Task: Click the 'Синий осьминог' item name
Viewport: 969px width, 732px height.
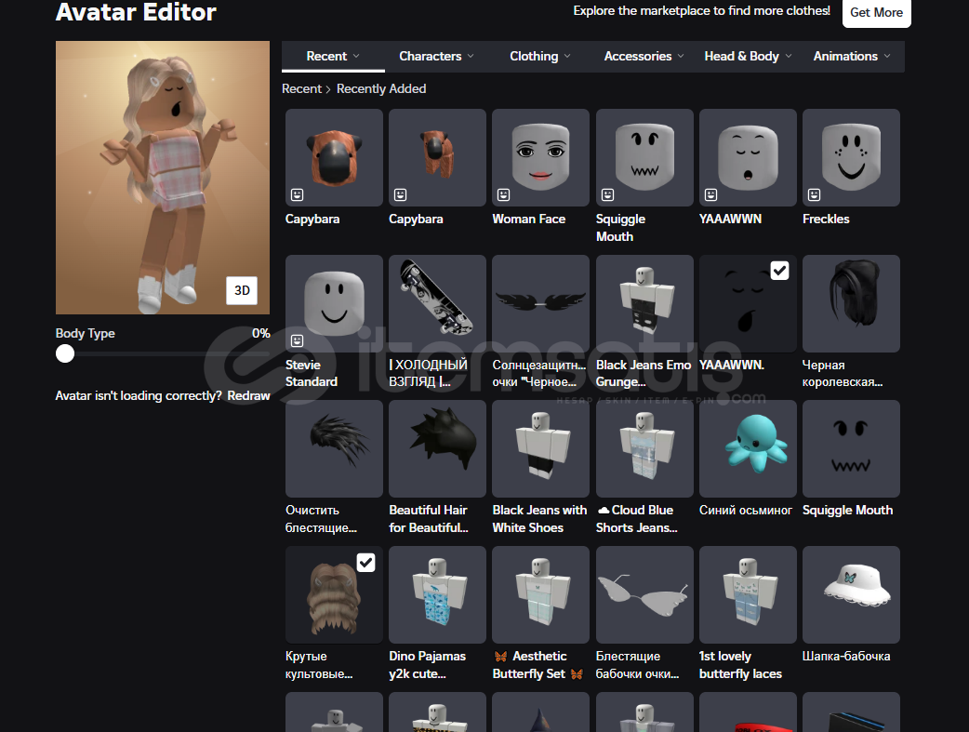Action: (x=745, y=510)
